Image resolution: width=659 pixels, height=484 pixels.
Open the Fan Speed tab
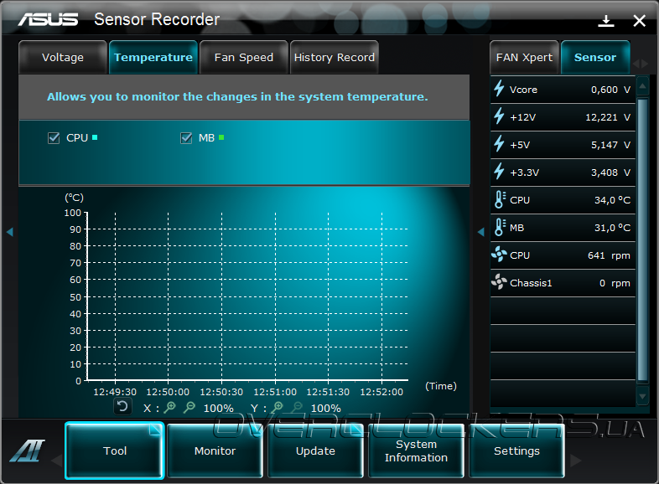(244, 58)
